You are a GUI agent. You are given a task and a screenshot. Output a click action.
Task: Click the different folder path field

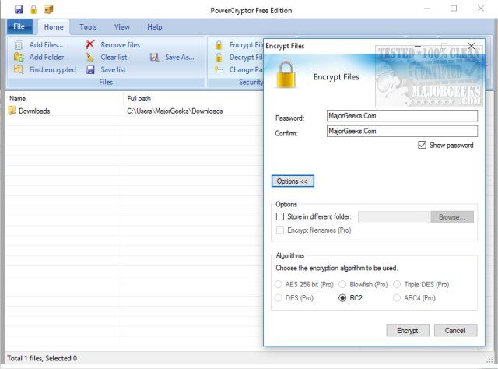[393, 217]
